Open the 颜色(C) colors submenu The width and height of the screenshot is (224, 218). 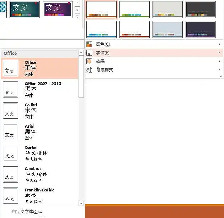click(154, 44)
